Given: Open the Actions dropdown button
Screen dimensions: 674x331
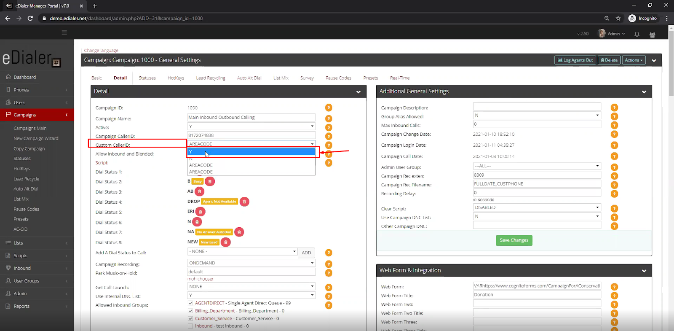Looking at the screenshot, I should 634,60.
